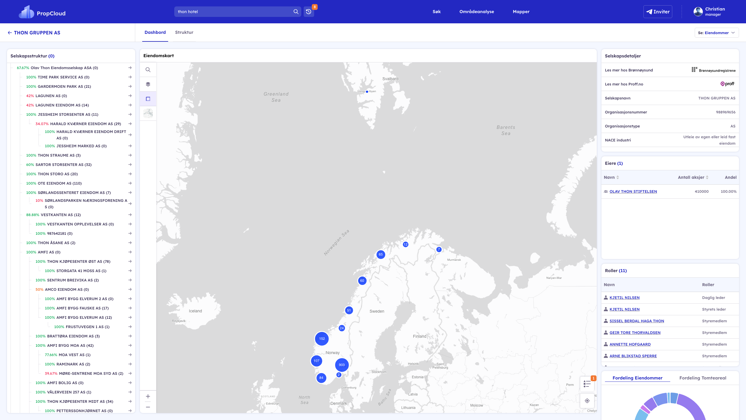Select THON KJØPESENTER ØST AS tree row
This screenshot has width=746, height=420.
click(x=79, y=261)
